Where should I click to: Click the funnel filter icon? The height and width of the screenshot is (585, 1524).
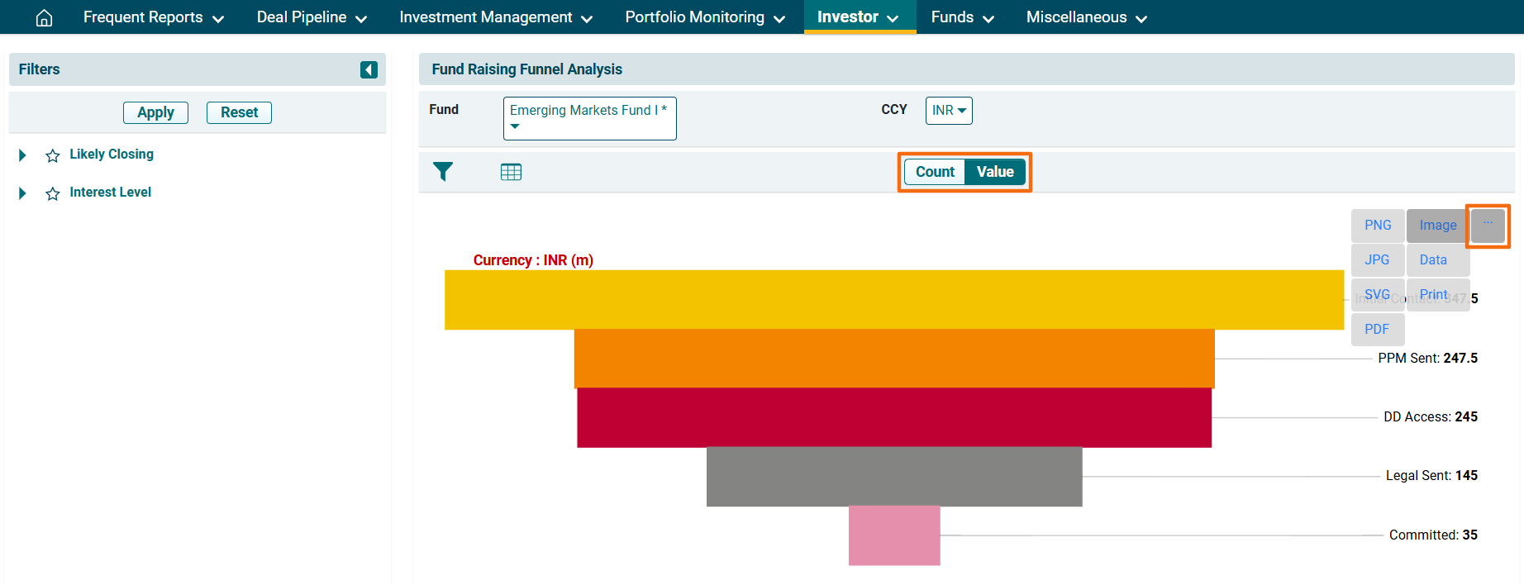click(x=443, y=172)
